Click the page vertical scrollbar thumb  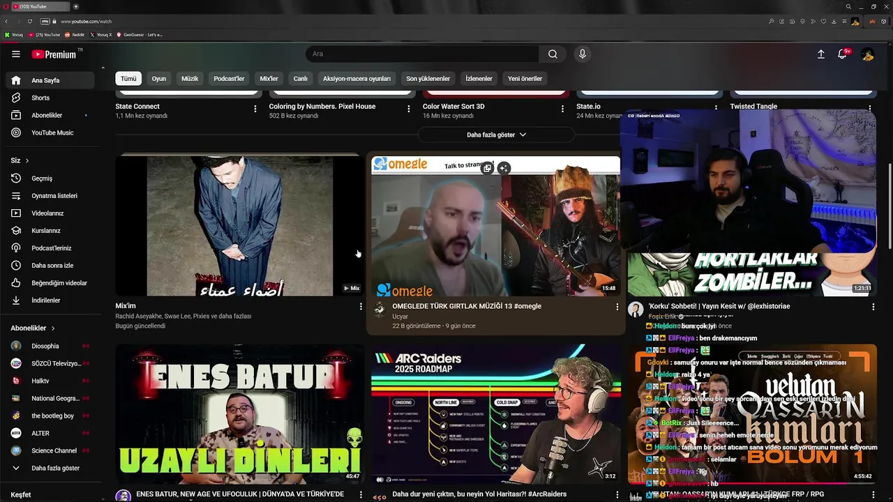point(890,206)
